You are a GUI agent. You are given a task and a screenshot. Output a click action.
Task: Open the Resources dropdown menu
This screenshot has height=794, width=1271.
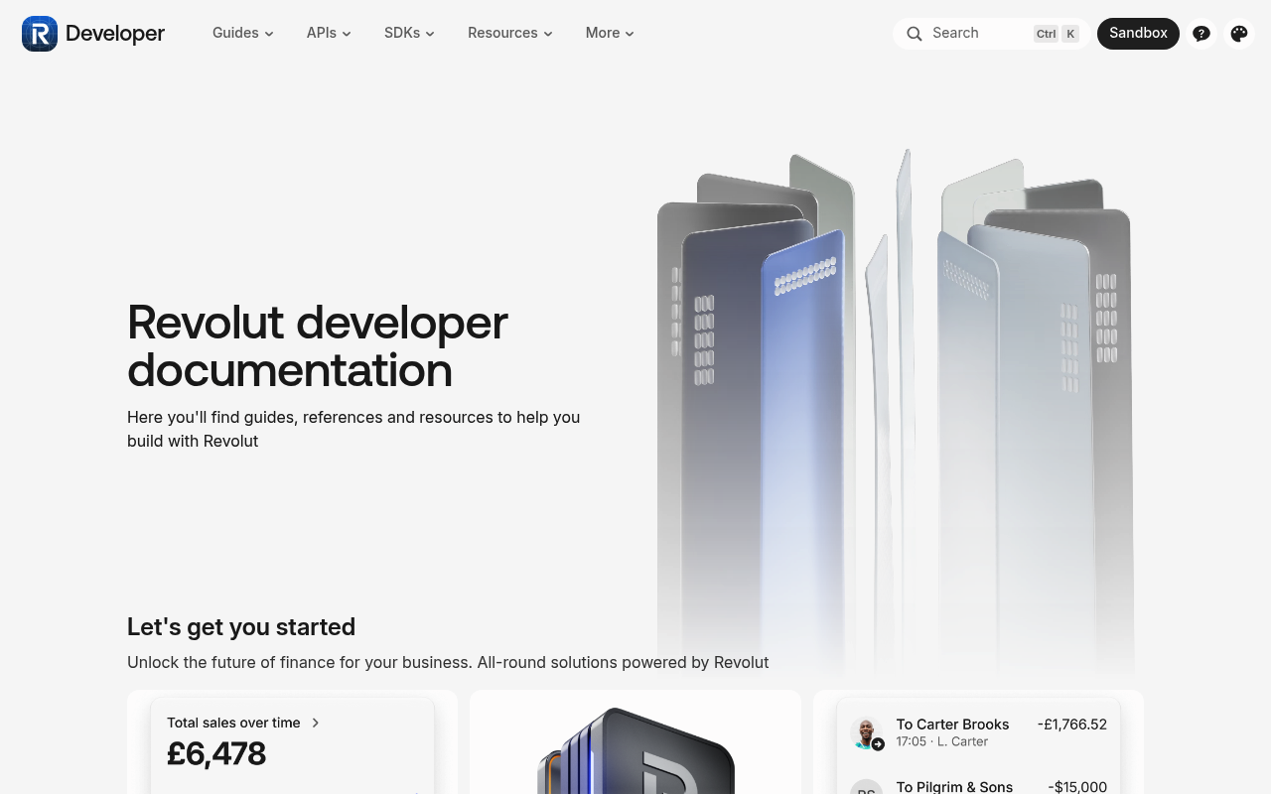[x=510, y=33]
